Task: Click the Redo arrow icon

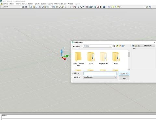Action: coord(70,7)
